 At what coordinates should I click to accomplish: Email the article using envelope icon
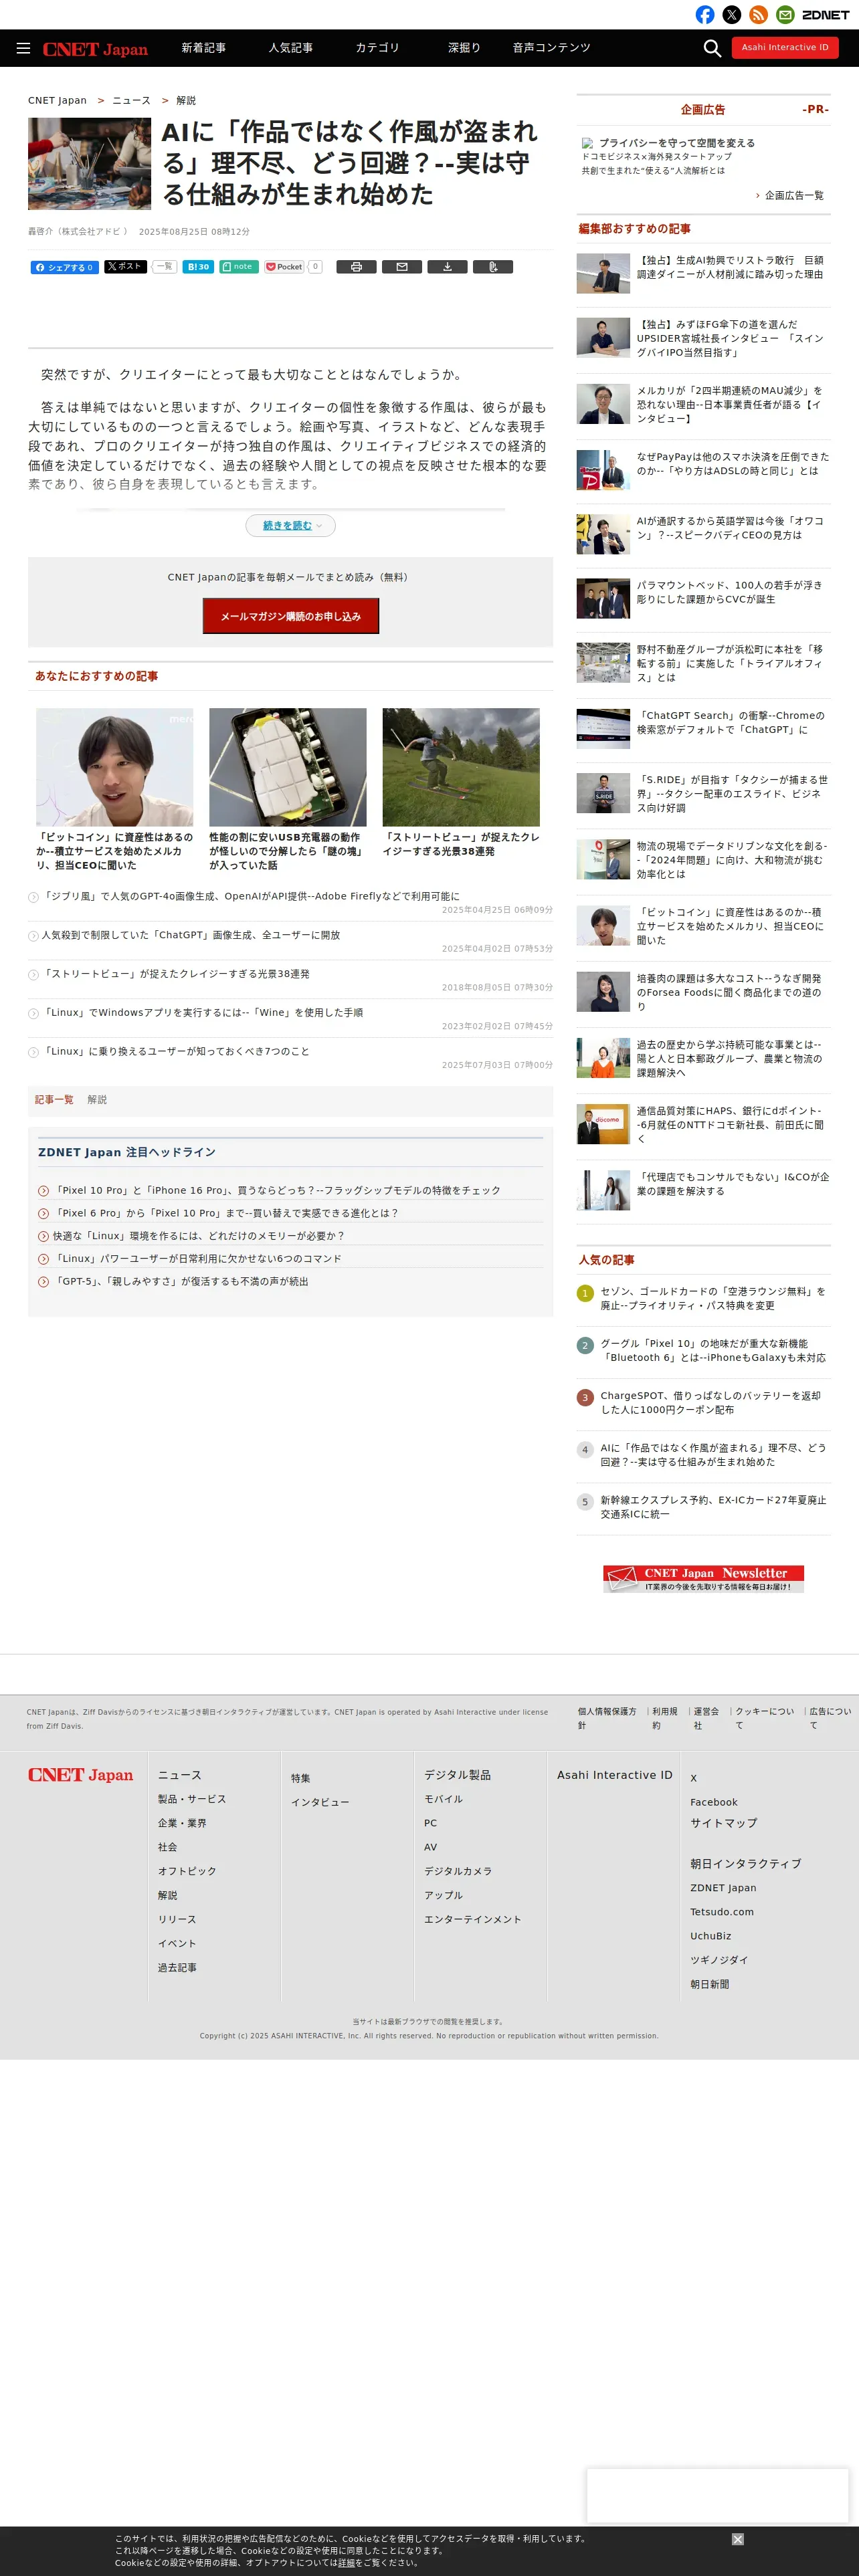click(402, 267)
